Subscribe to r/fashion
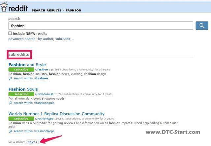The width and height of the screenshot is (211, 146). pyautogui.click(x=21, y=69)
